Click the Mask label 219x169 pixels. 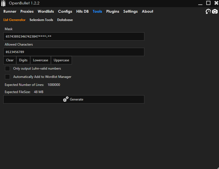[9, 29]
